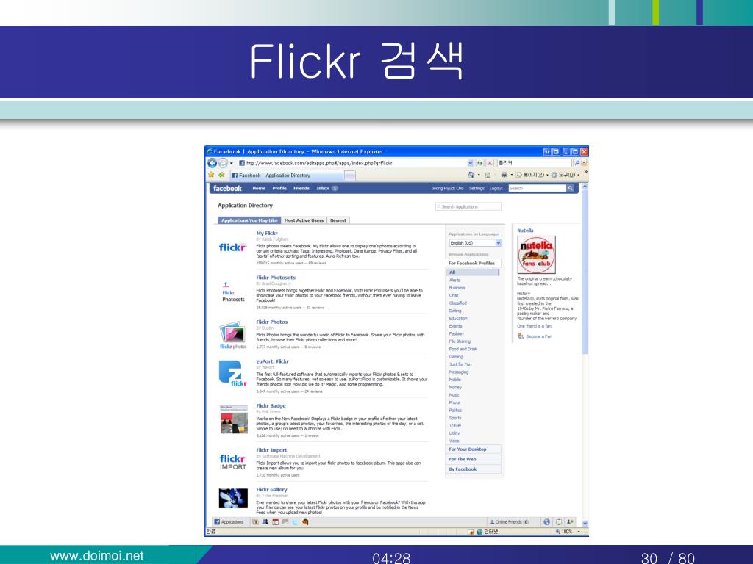Click the page's vertical scrollbar thumb
Screen dimensions: 753x564
coord(585,272)
